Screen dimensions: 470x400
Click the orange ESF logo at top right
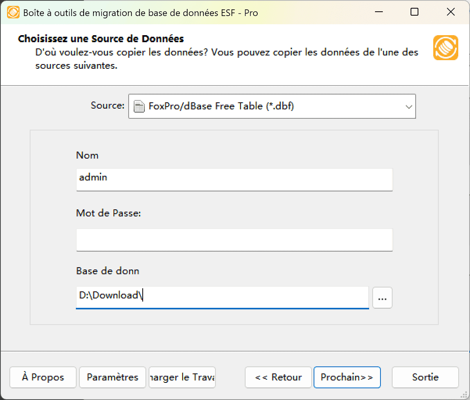(446, 47)
